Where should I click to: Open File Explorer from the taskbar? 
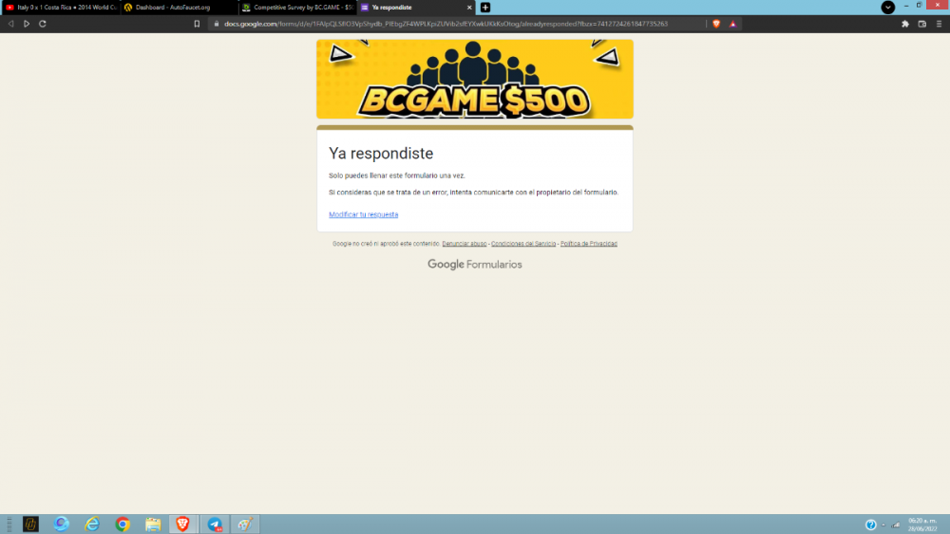tap(153, 524)
